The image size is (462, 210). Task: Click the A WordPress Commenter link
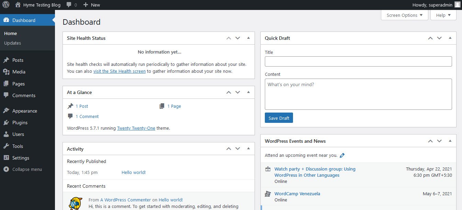tap(125, 200)
